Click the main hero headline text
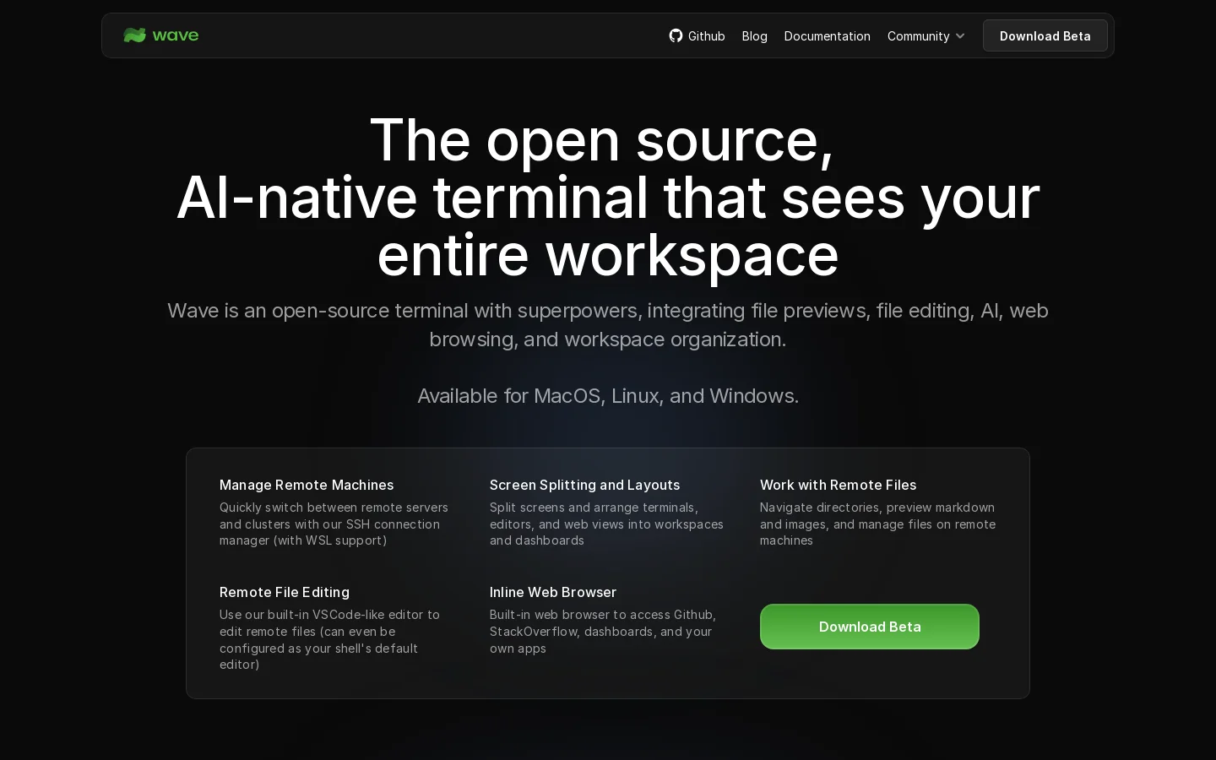Screen dimensions: 1216x760 pyautogui.click(x=608, y=197)
